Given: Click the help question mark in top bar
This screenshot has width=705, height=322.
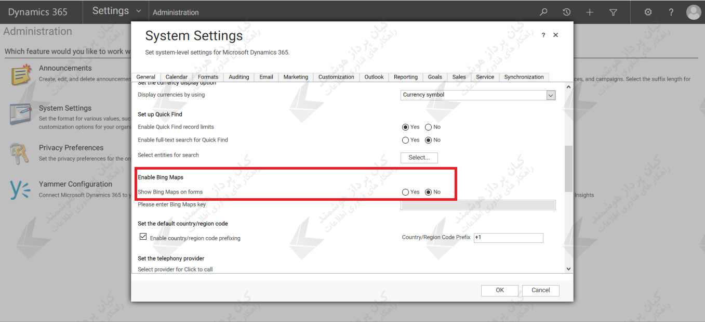Looking at the screenshot, I should click(671, 12).
